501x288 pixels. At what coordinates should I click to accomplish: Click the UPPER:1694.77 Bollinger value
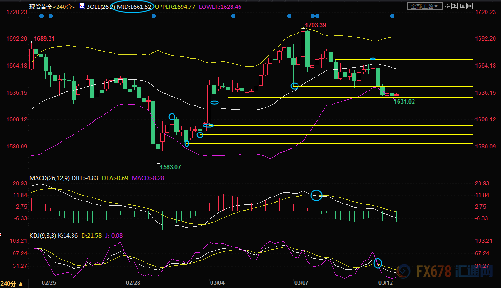click(x=174, y=7)
